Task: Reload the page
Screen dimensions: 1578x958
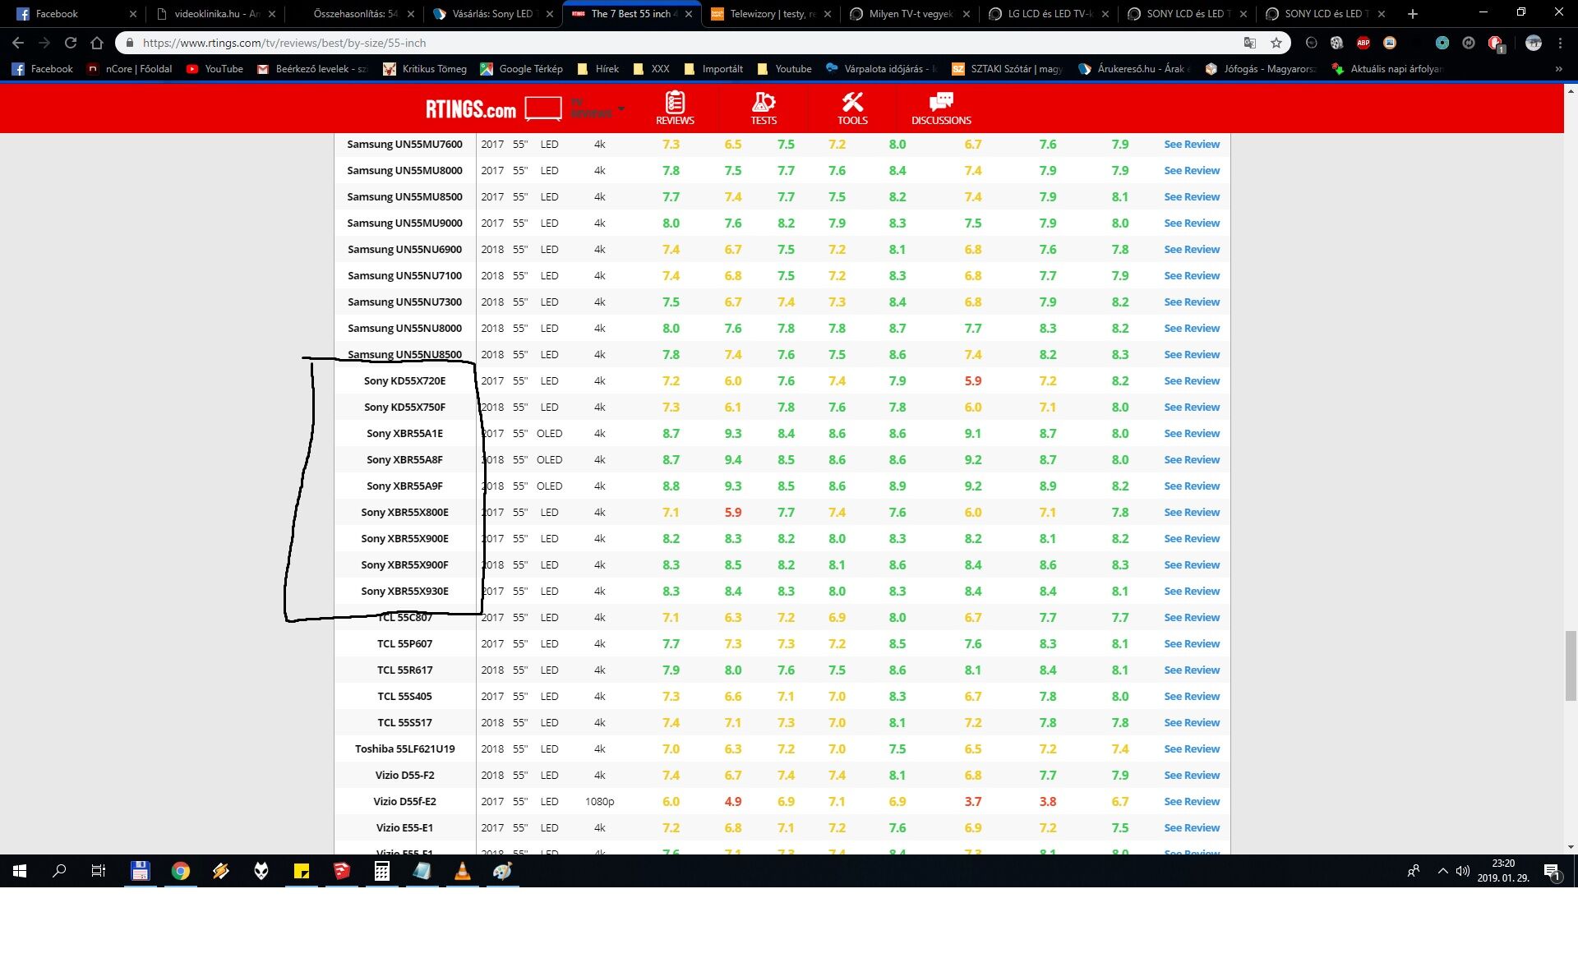Action: tap(71, 43)
